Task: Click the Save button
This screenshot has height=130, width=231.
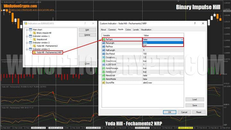Action: pyautogui.click(x=195, y=105)
